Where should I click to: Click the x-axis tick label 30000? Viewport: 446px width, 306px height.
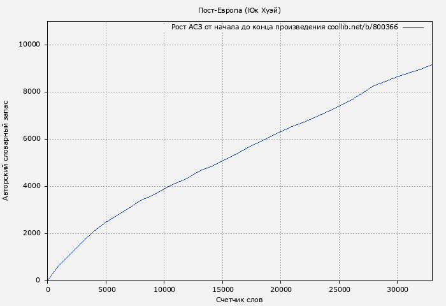click(x=398, y=289)
